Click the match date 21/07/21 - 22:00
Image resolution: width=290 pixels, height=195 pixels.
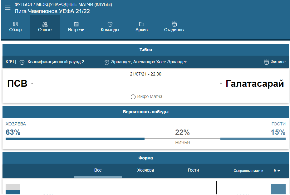[x=145, y=74]
